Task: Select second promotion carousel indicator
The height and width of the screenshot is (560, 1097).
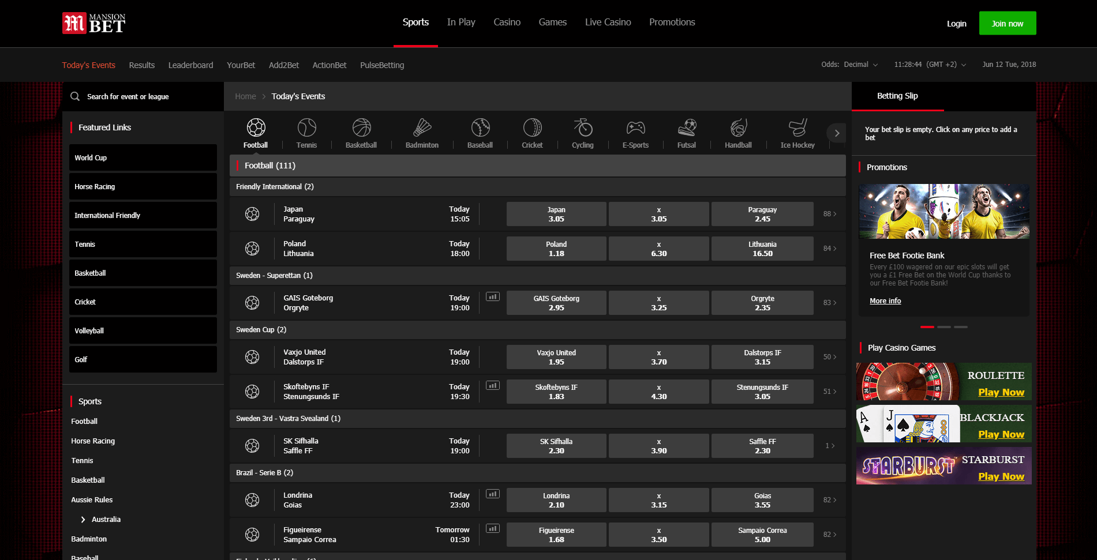Action: pyautogui.click(x=944, y=327)
